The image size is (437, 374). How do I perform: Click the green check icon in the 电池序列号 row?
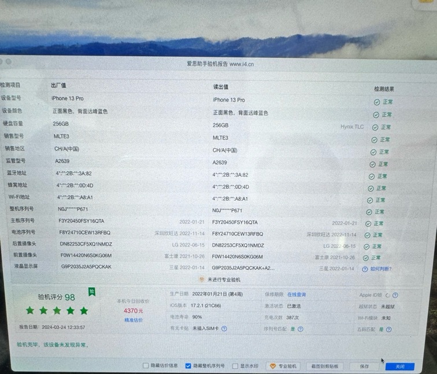coord(367,235)
